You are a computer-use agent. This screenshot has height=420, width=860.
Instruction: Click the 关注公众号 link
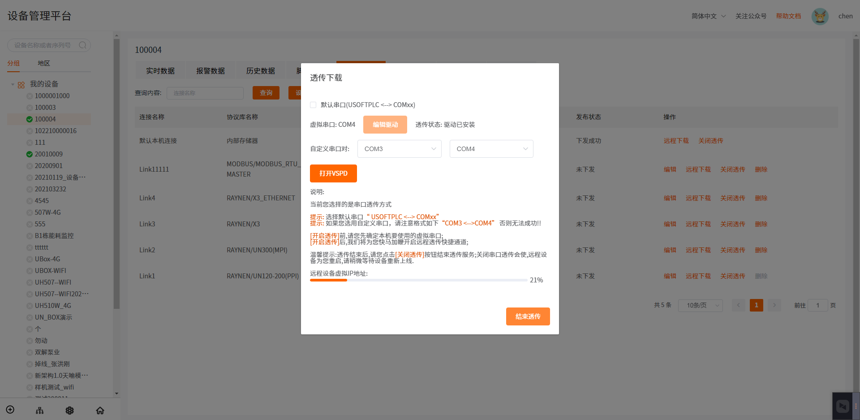click(751, 16)
